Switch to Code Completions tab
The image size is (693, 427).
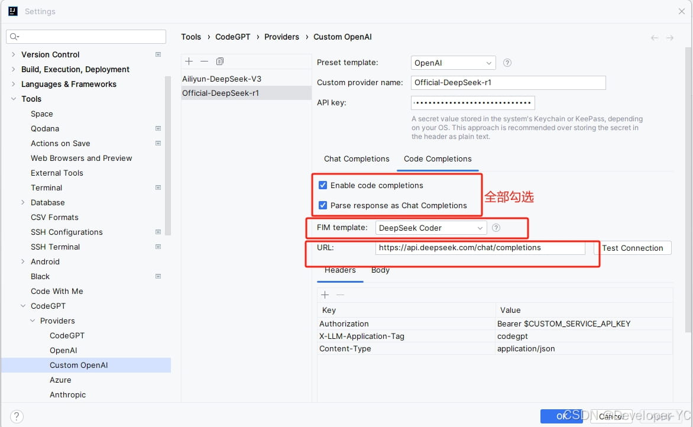[x=438, y=158]
